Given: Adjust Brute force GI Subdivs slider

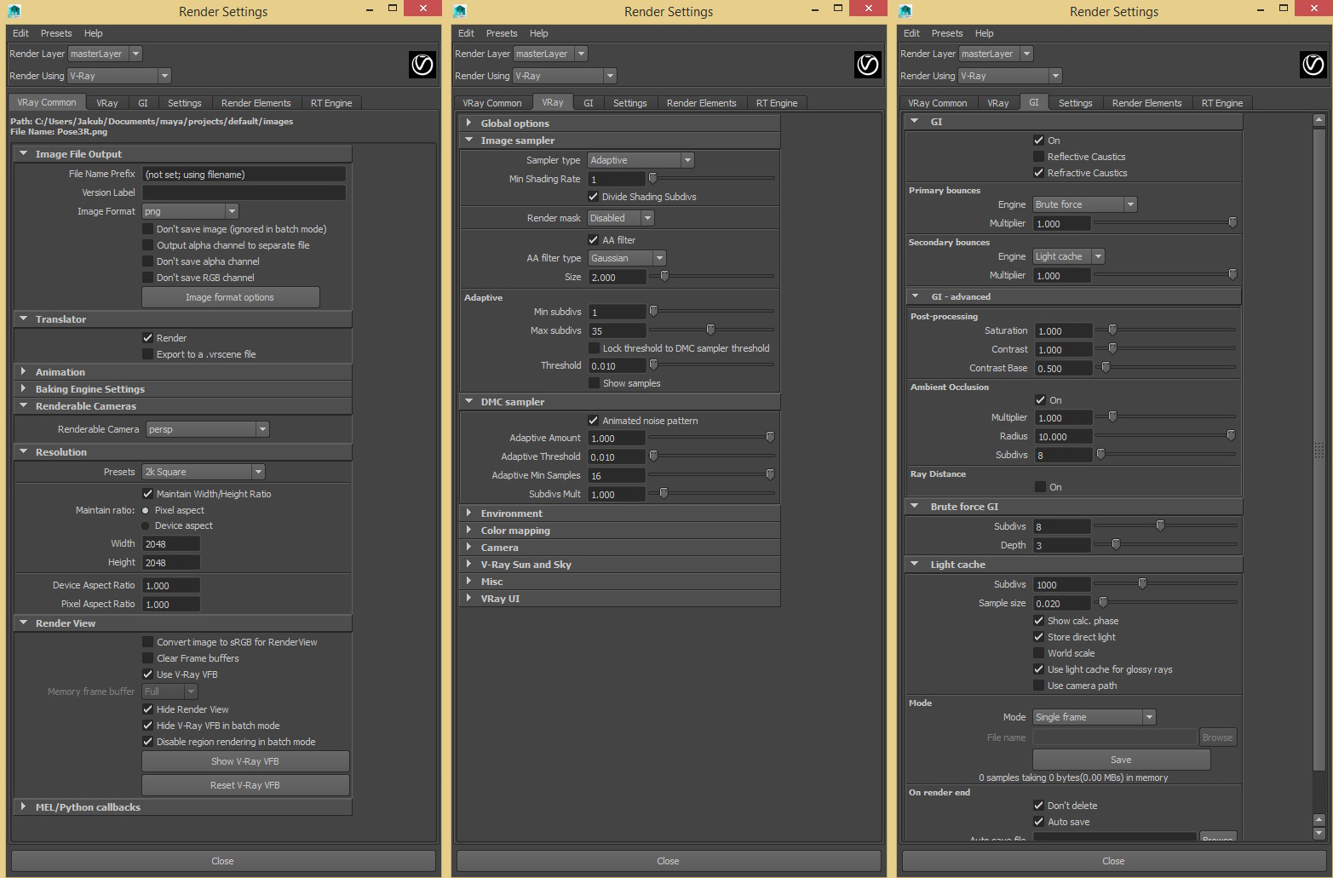Looking at the screenshot, I should 1160,525.
